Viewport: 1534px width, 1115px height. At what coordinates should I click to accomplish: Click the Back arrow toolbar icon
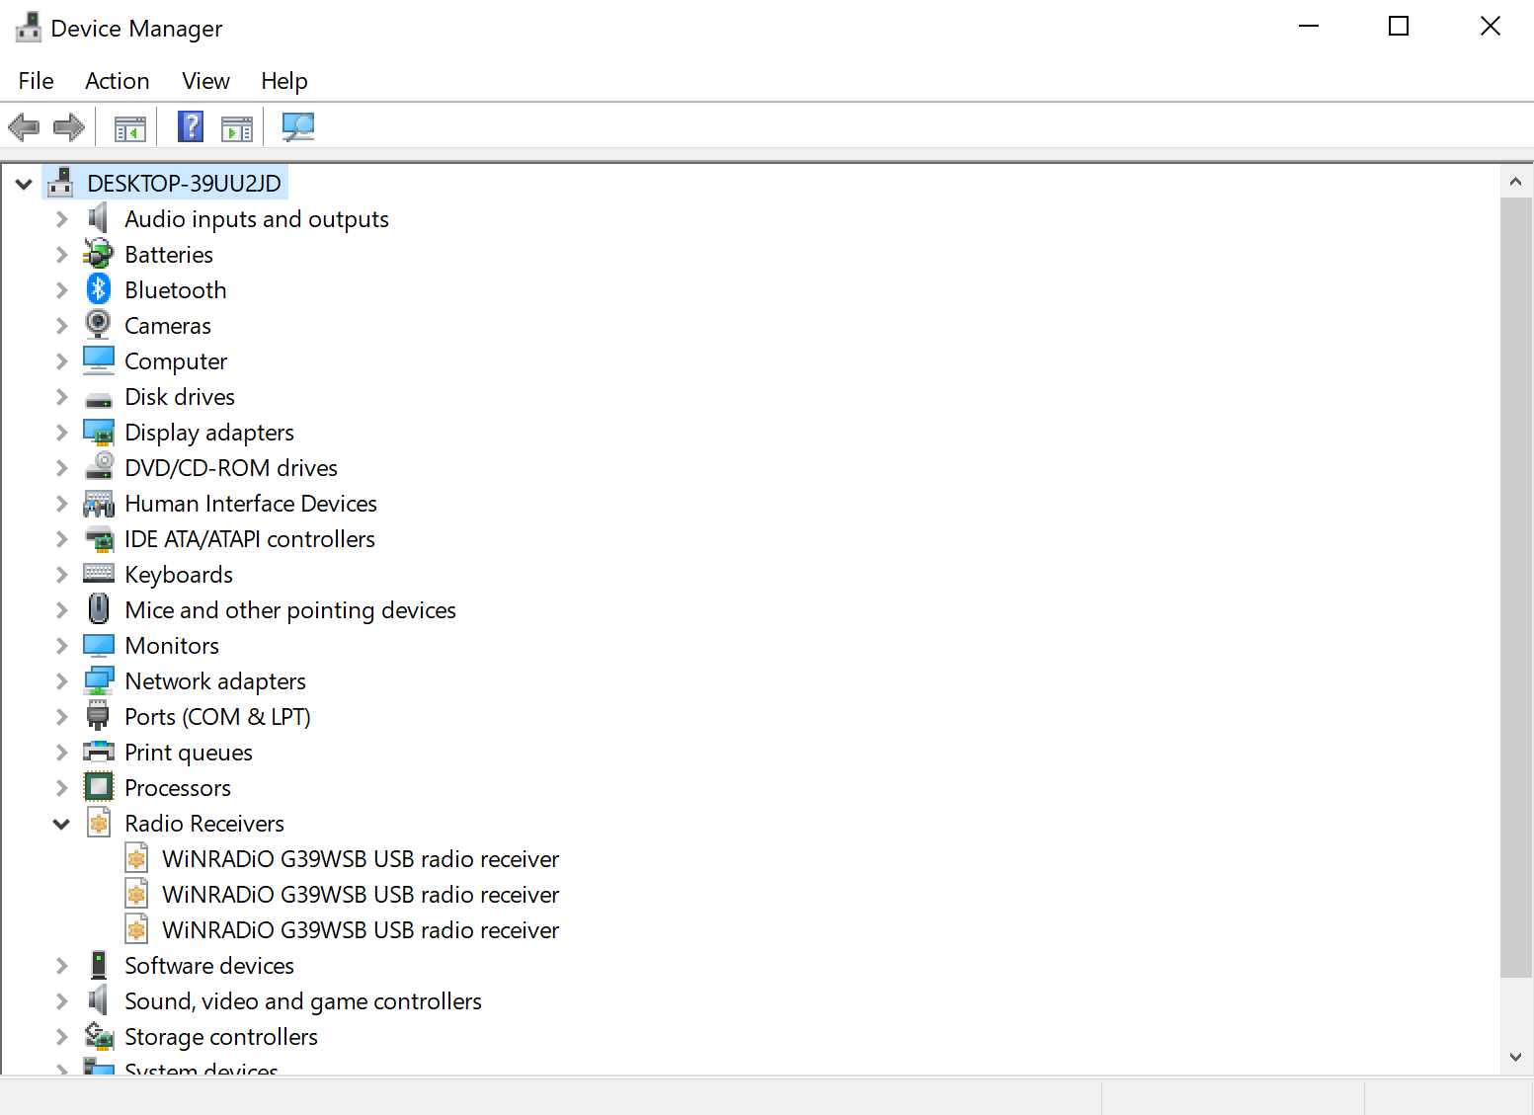[x=24, y=127]
